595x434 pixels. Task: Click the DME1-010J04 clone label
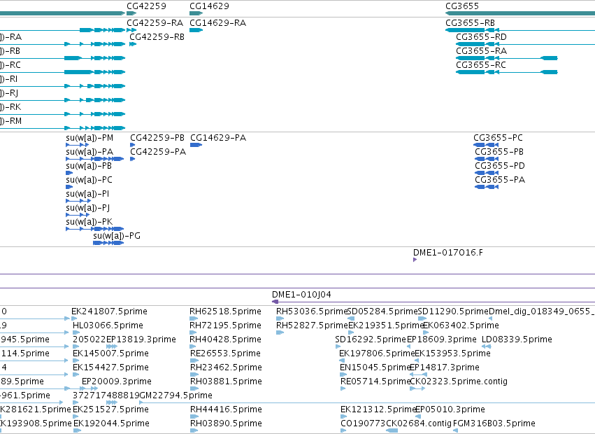(301, 295)
